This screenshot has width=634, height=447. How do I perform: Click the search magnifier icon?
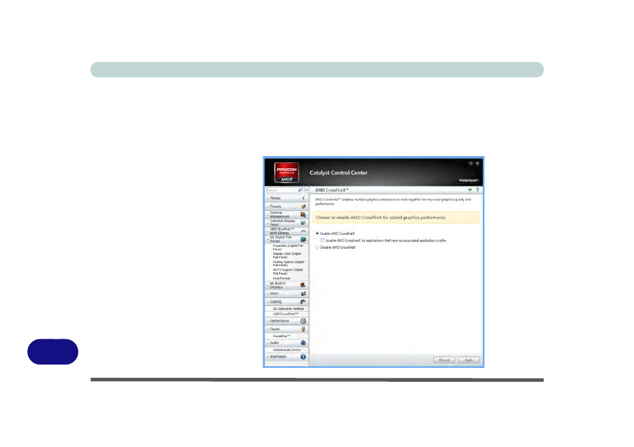(300, 190)
